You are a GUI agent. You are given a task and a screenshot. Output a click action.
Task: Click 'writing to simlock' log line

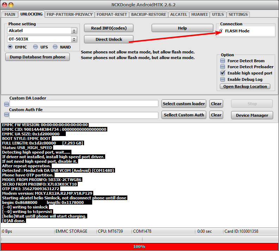25,207
